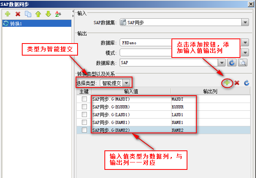256x178 pixels.
Task: Move conversion down with green down arrow
Action: point(48,14)
